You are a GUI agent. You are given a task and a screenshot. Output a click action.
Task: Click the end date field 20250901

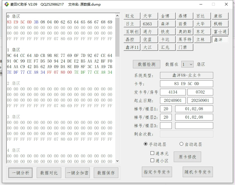tap(200, 100)
